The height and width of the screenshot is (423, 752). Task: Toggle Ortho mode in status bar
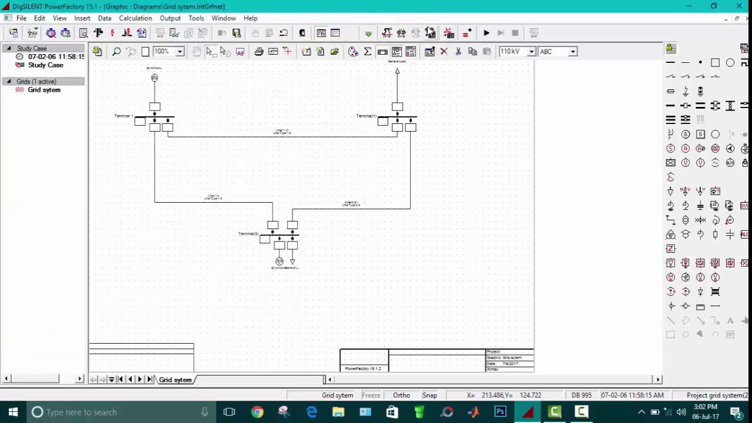coord(401,395)
